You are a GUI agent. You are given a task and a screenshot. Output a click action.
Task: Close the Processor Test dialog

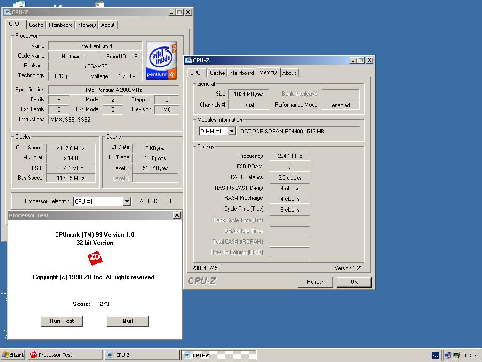(x=177, y=215)
